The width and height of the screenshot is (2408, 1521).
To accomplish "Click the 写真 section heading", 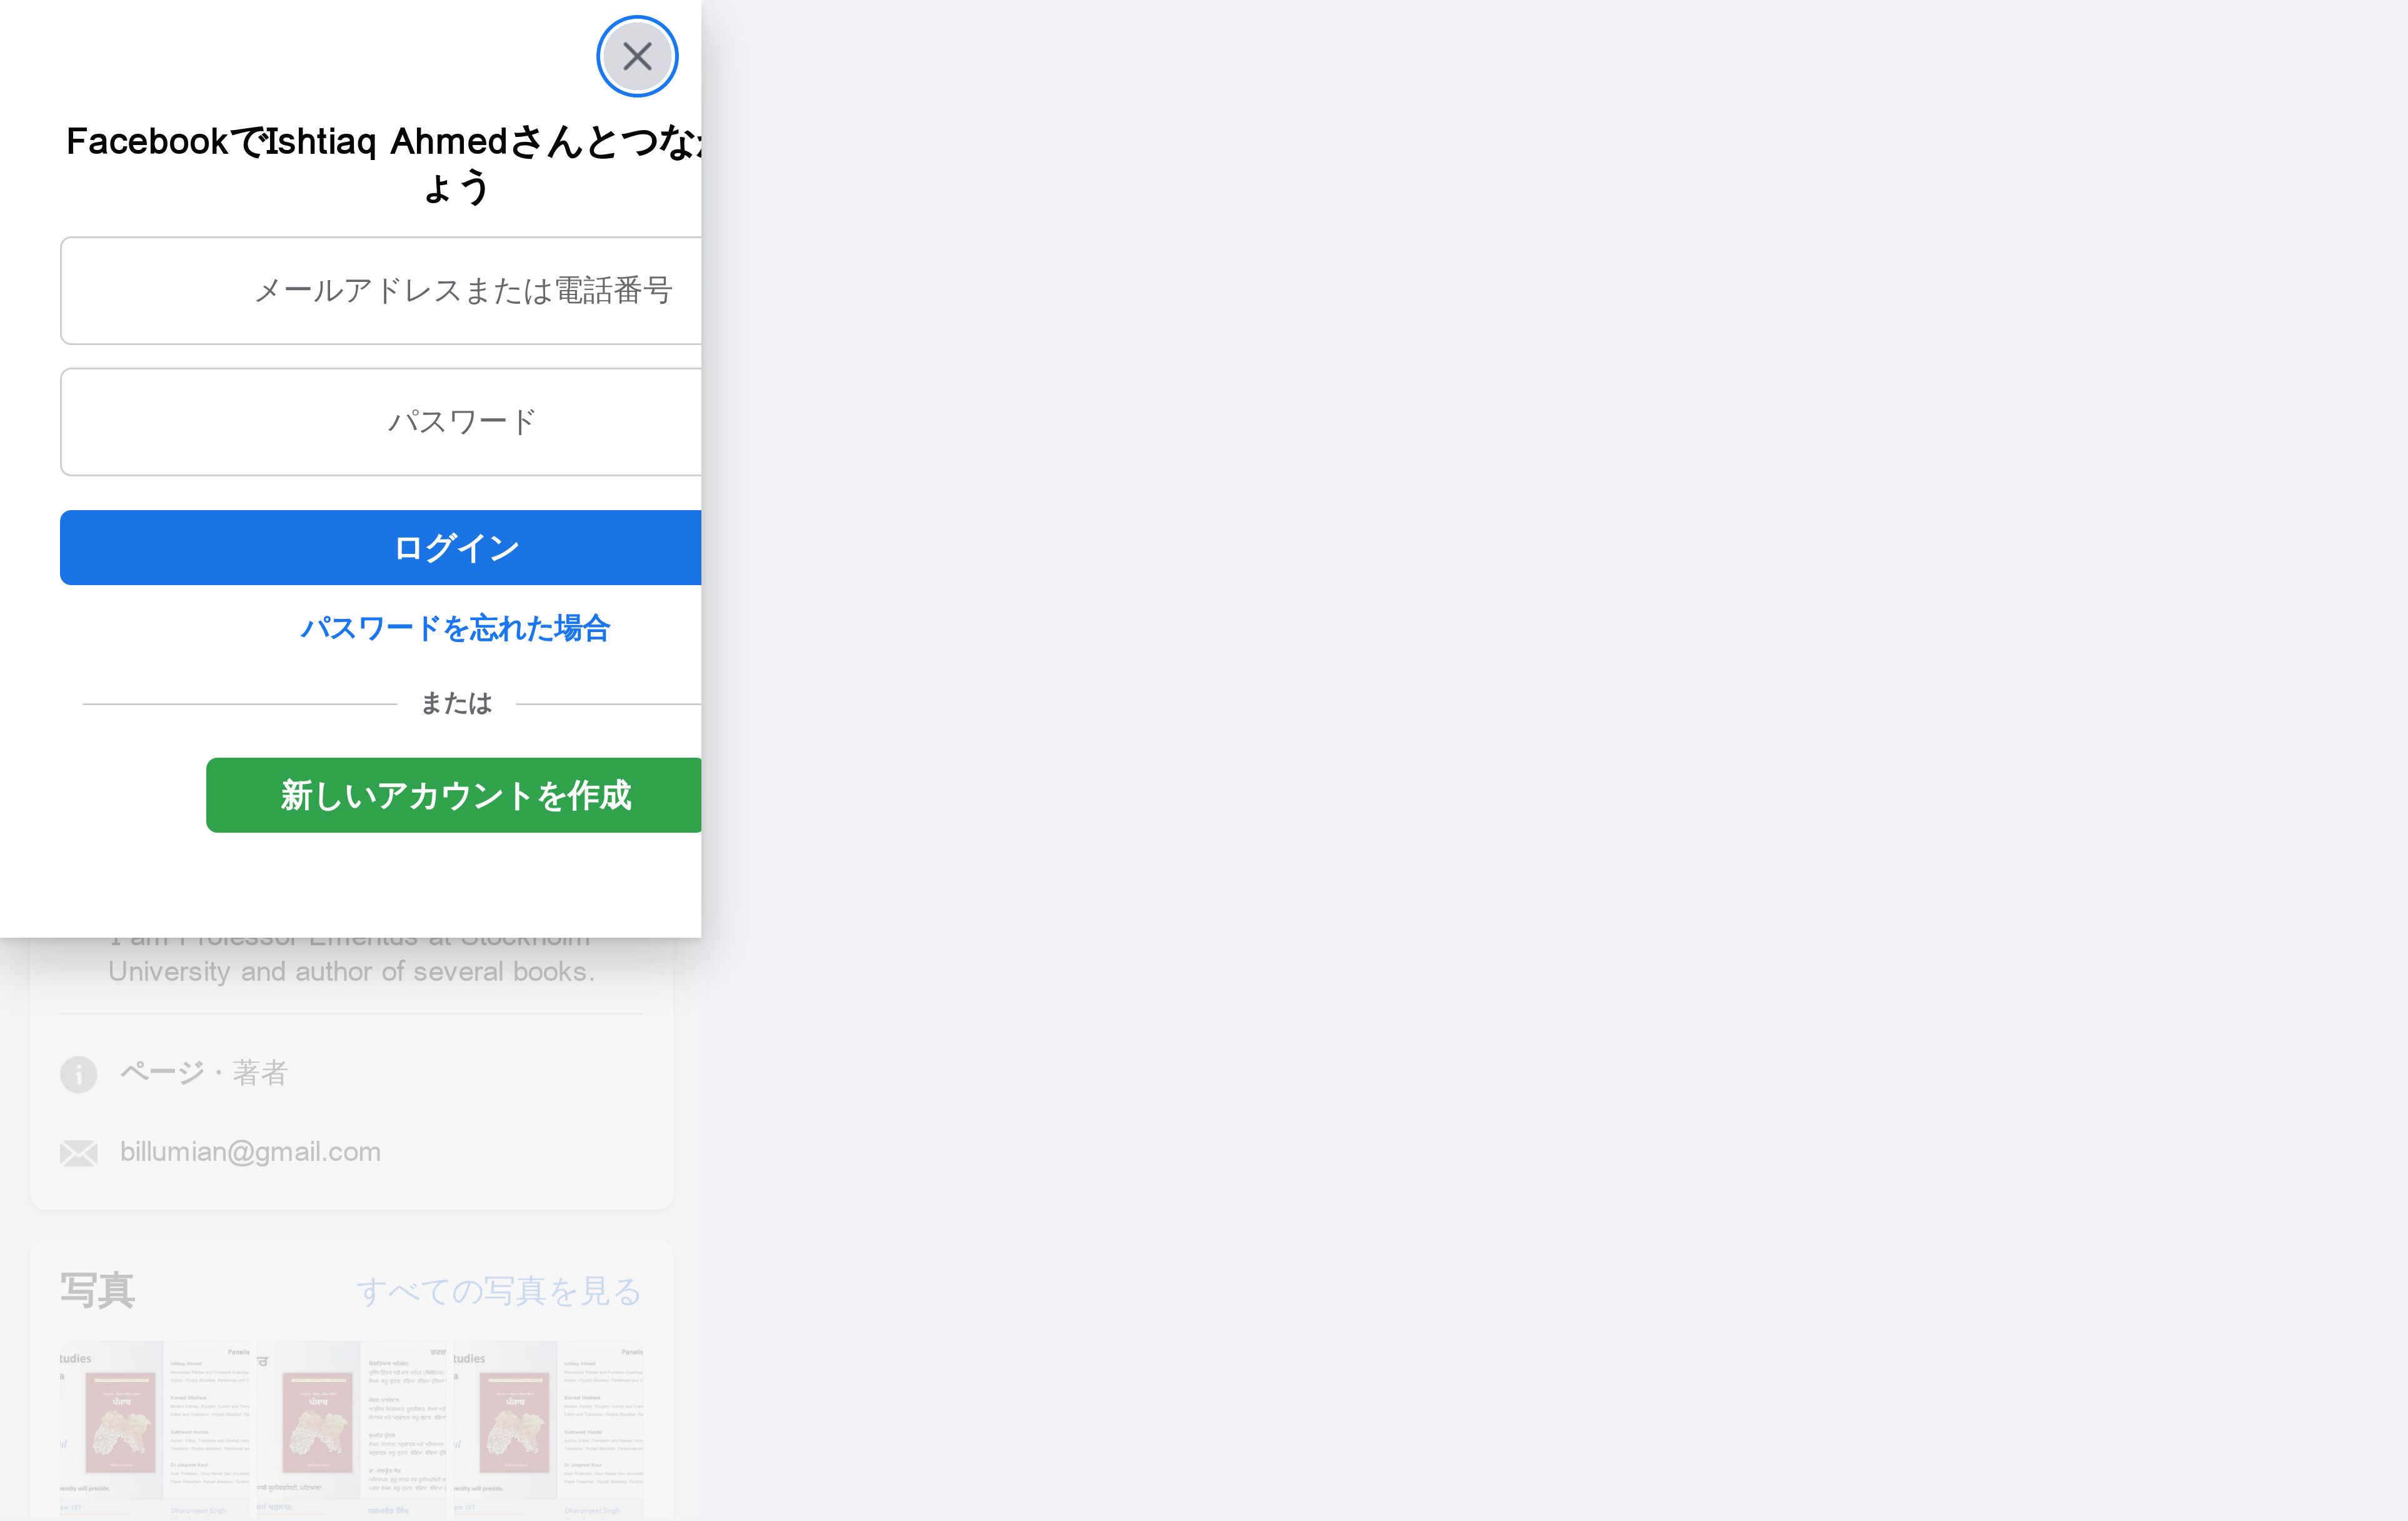I will pos(97,1290).
